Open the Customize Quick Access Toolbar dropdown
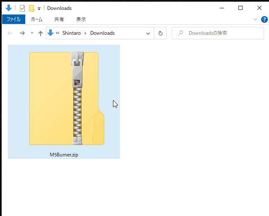The height and width of the screenshot is (216, 269). click(39, 9)
